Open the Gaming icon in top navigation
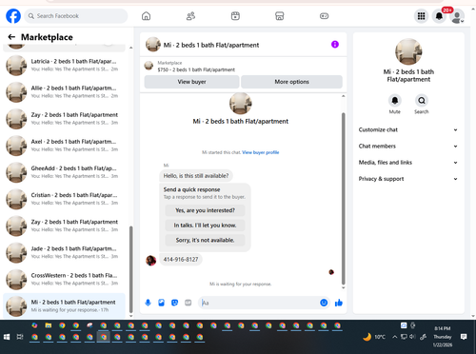The image size is (476, 354). coord(324,16)
